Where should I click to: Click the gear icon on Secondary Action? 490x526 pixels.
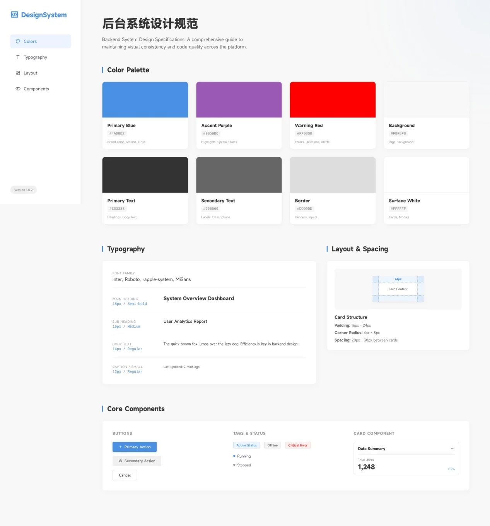pyautogui.click(x=121, y=461)
